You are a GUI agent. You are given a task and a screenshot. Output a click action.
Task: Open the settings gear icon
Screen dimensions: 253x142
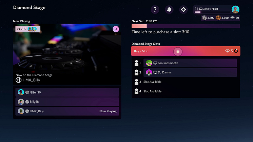[183, 9]
